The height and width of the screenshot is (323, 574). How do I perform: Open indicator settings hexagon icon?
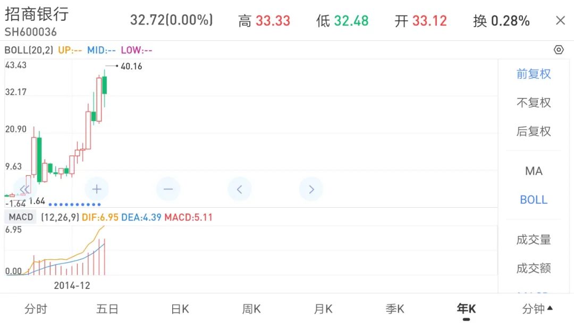point(559,50)
